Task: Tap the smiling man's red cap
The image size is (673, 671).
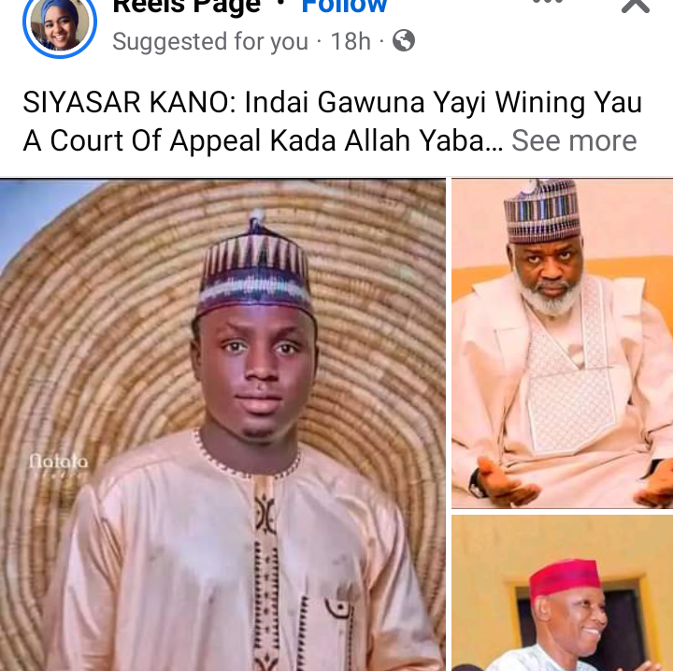Action: pyautogui.click(x=565, y=577)
